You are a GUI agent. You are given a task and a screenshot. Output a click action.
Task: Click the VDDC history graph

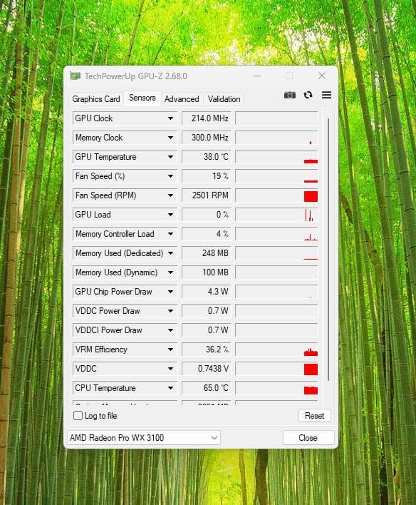(x=276, y=369)
